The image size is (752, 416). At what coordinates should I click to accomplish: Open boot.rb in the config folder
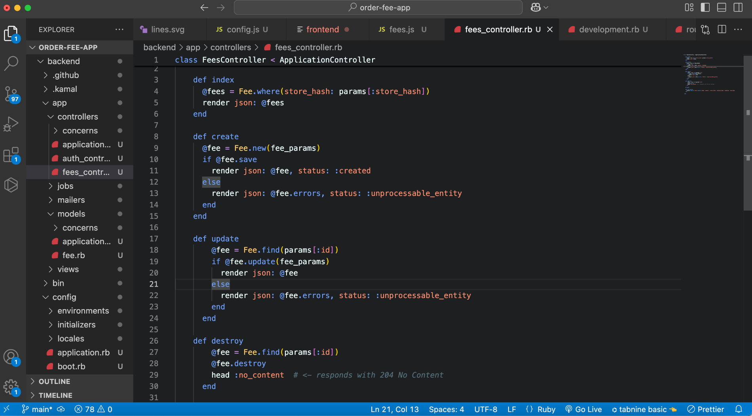pos(80,367)
